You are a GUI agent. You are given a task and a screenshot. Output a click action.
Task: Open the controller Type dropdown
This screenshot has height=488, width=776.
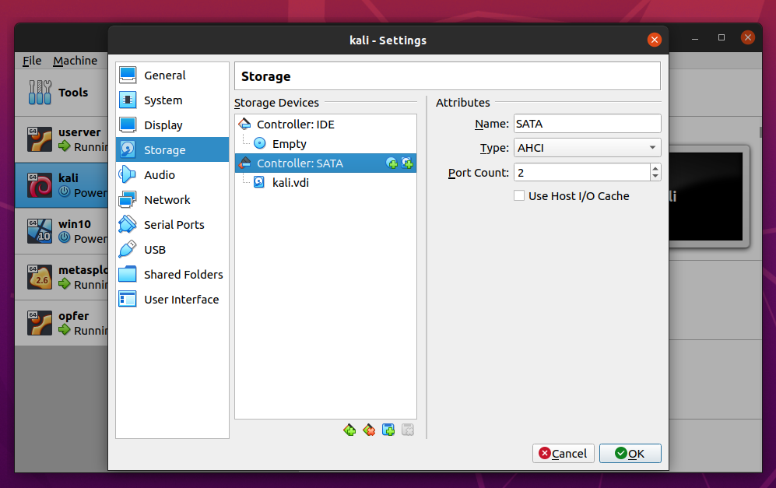pyautogui.click(x=586, y=148)
